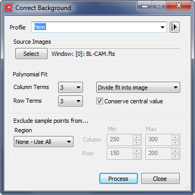Decrease the Row Max value
195x195 pixels.
[x=175, y=156]
